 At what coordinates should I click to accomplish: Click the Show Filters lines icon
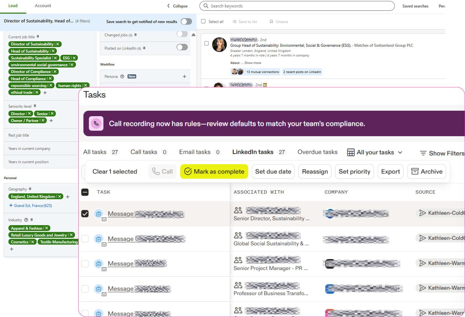tap(423, 153)
